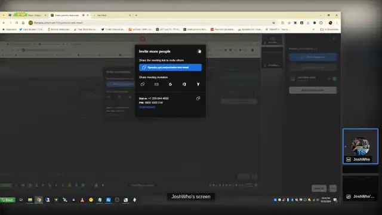The width and height of the screenshot is (382, 215).
Task: Open Chrome extensions puzzle icon
Action: (321, 23)
